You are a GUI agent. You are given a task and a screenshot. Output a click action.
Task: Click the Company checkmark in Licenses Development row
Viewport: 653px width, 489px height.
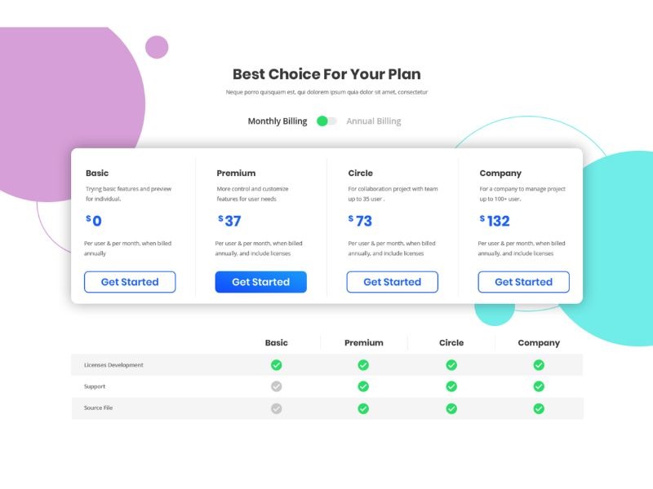[x=540, y=365]
